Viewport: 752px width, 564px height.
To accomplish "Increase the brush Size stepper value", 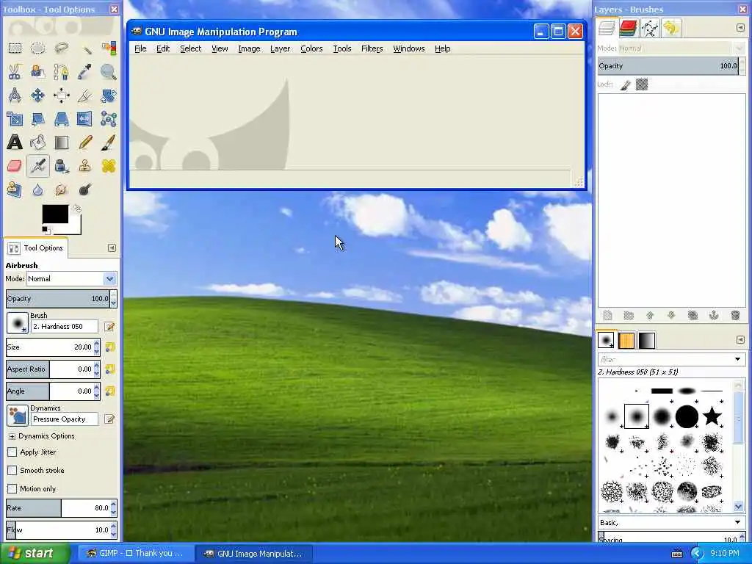I will click(x=97, y=344).
